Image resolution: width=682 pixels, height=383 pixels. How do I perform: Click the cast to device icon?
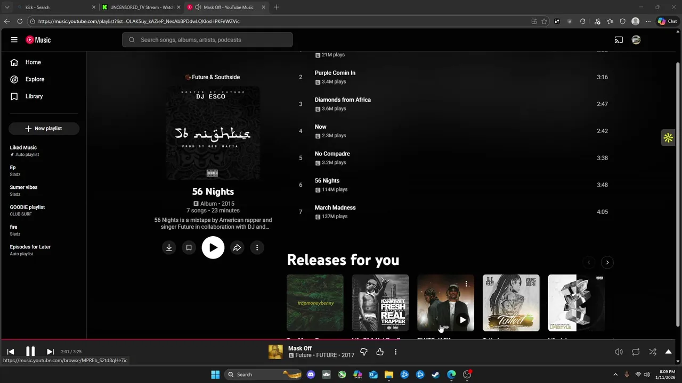[x=619, y=40]
